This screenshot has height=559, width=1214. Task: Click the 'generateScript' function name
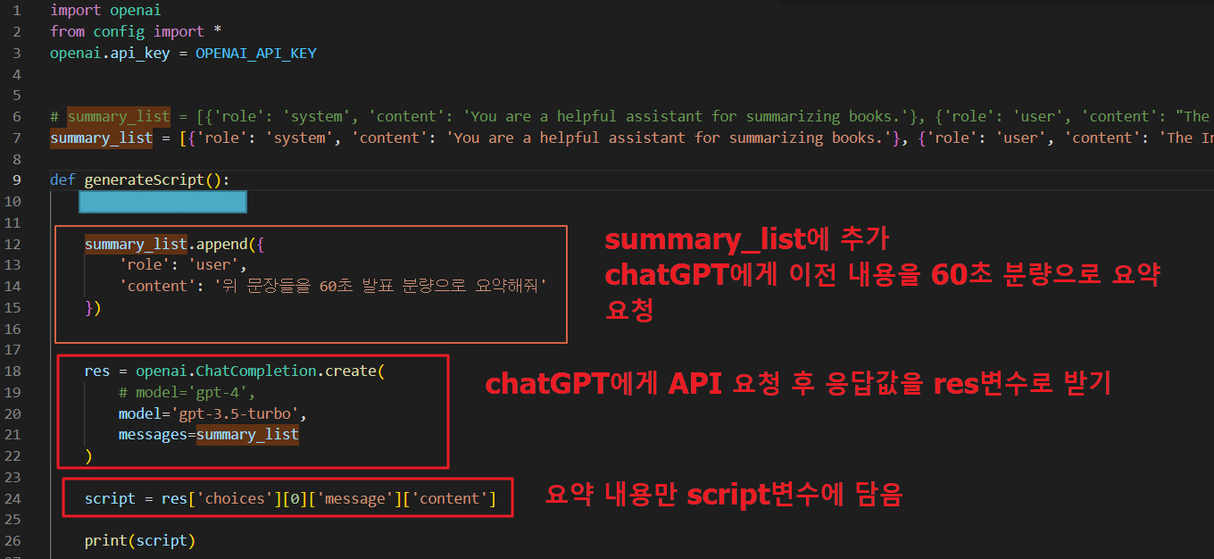click(x=145, y=179)
